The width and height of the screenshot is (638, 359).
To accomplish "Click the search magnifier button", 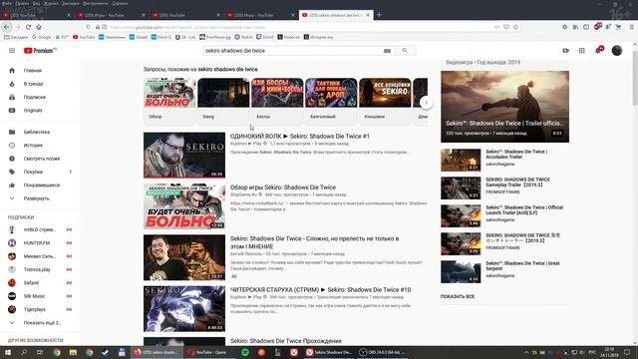I will pos(405,51).
